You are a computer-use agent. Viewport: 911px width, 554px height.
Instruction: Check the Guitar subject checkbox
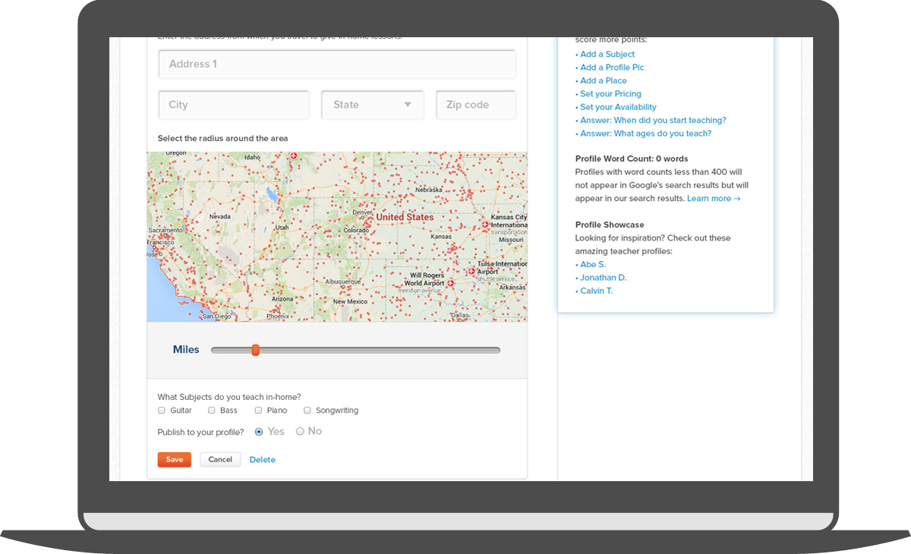[162, 411]
